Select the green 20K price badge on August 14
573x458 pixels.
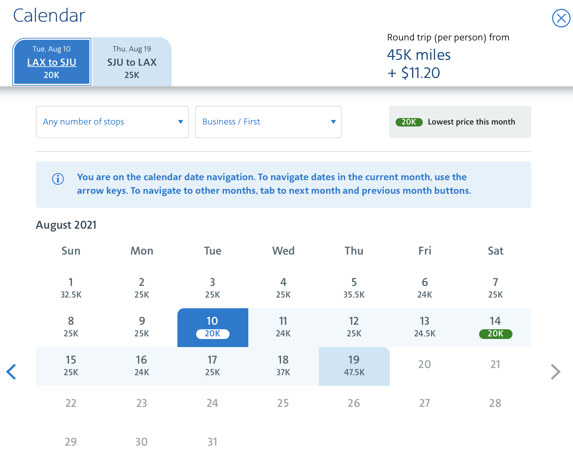(495, 334)
